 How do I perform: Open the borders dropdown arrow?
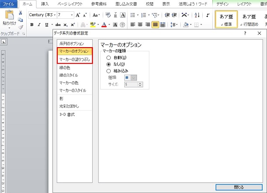[x=201, y=25]
